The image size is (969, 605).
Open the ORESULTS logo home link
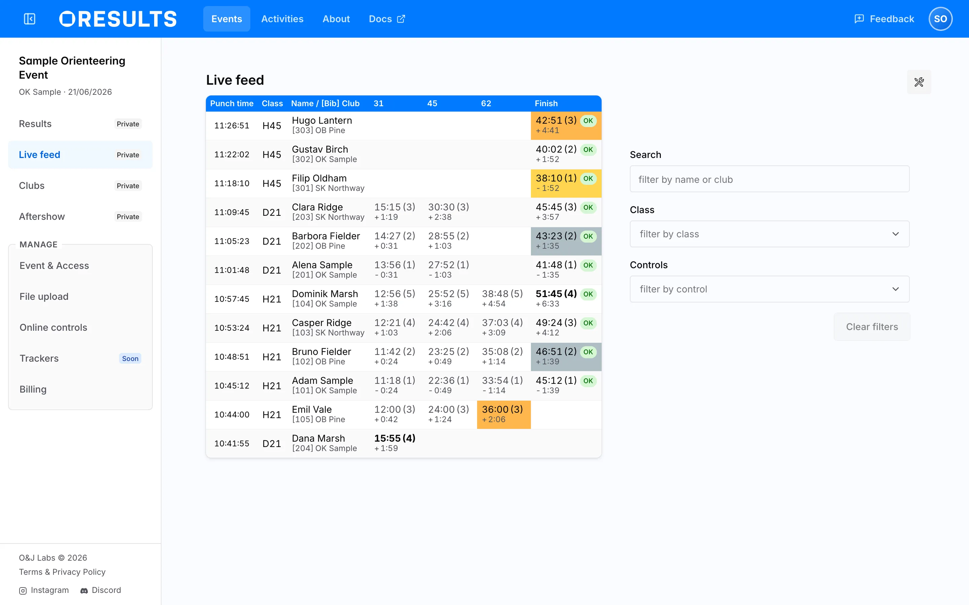coord(118,19)
